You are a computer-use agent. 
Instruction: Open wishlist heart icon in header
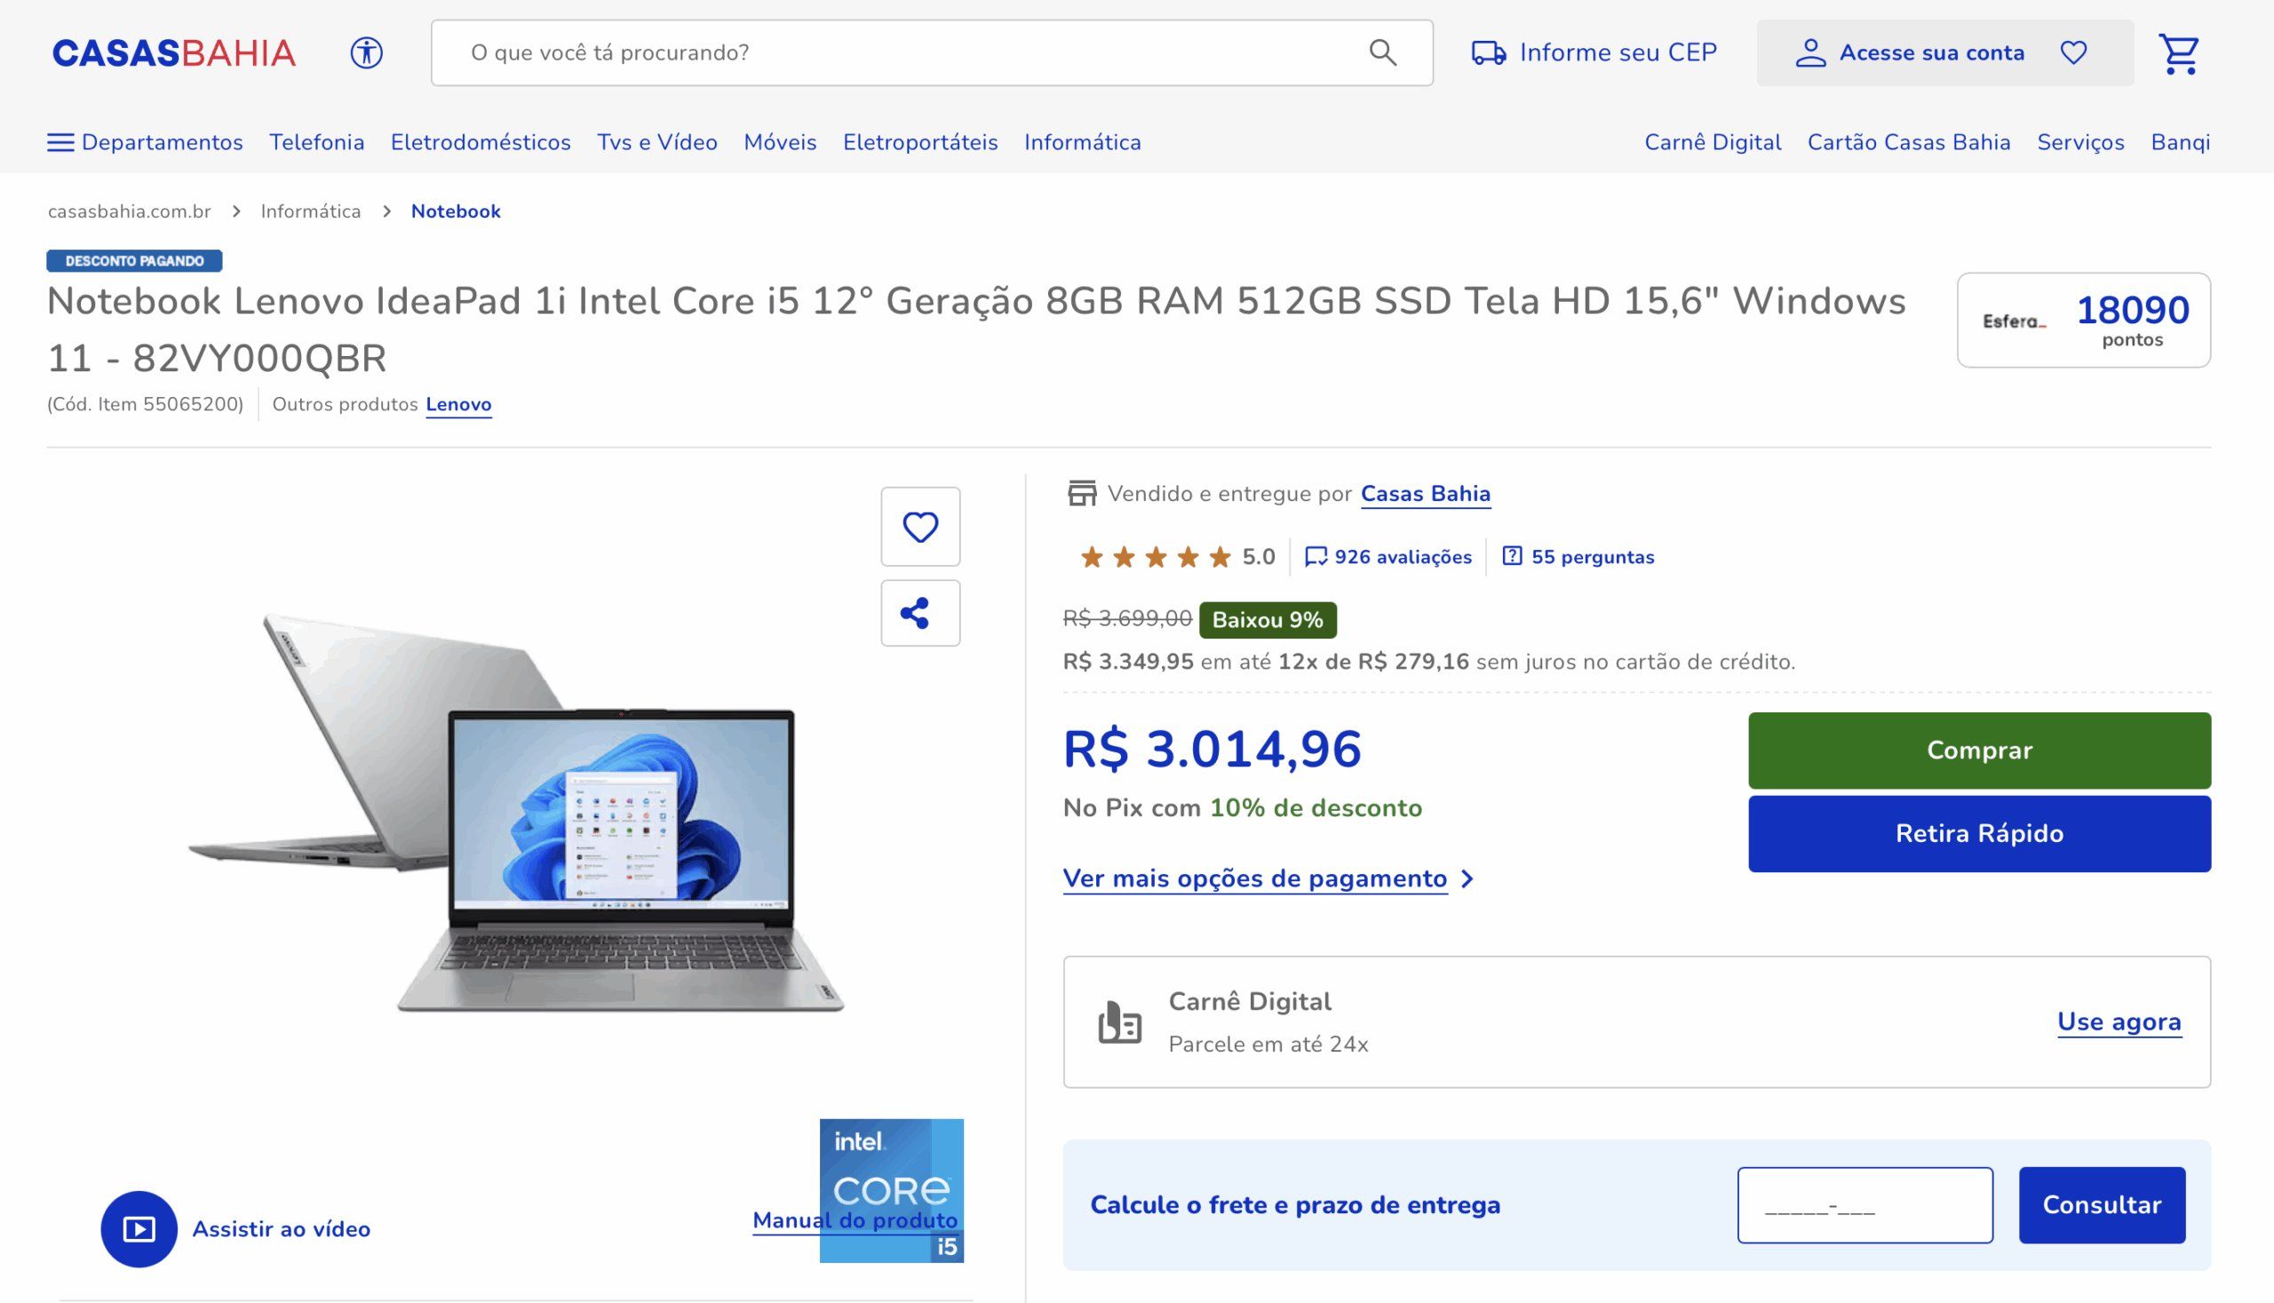2072,52
